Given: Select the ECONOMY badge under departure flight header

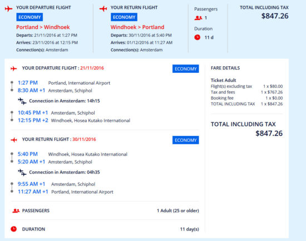Looking at the screenshot, I should pyautogui.click(x=29, y=17).
